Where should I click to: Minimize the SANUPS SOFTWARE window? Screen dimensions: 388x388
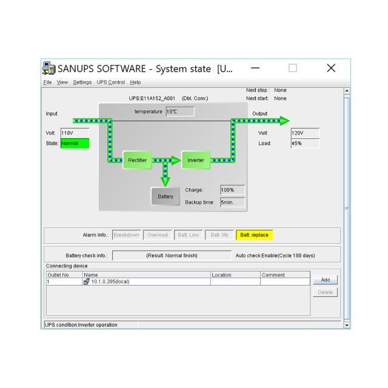click(255, 68)
